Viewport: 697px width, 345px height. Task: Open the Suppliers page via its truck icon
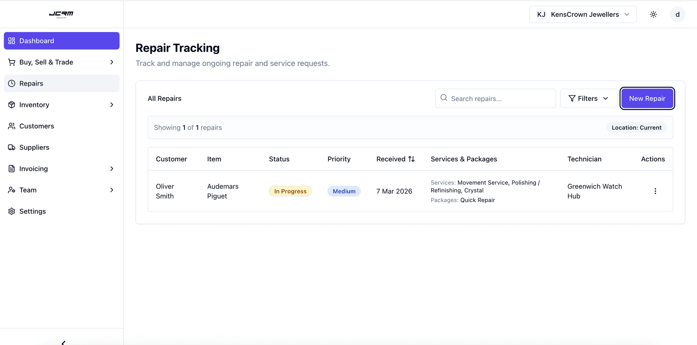(12, 147)
